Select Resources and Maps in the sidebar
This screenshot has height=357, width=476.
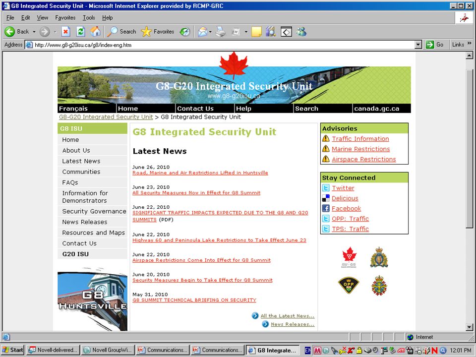coord(92,233)
